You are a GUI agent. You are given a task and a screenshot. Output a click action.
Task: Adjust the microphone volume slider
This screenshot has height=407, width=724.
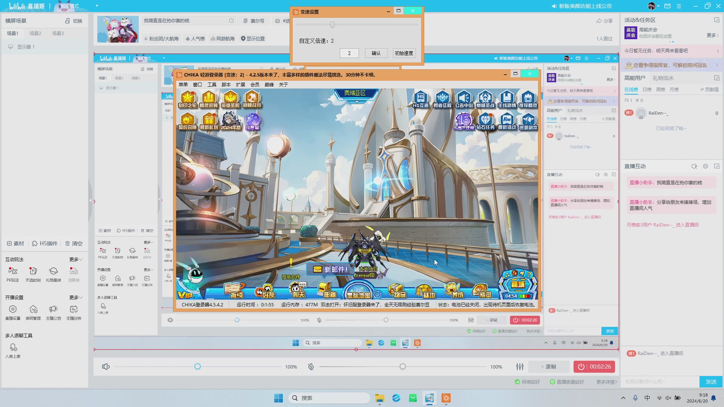[x=402, y=367]
